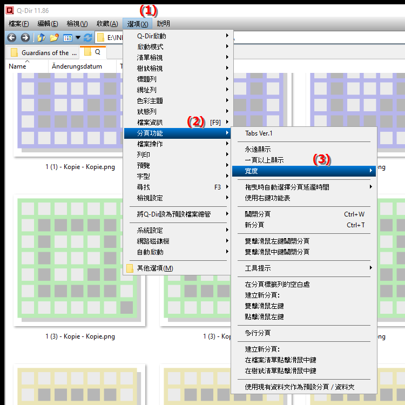Expand the 樹狀檢視 submenu

click(x=178, y=69)
